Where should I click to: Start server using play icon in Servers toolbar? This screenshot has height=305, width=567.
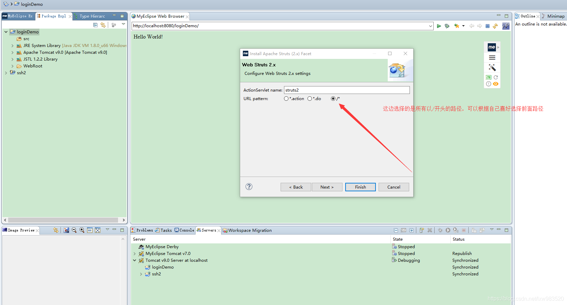point(448,230)
